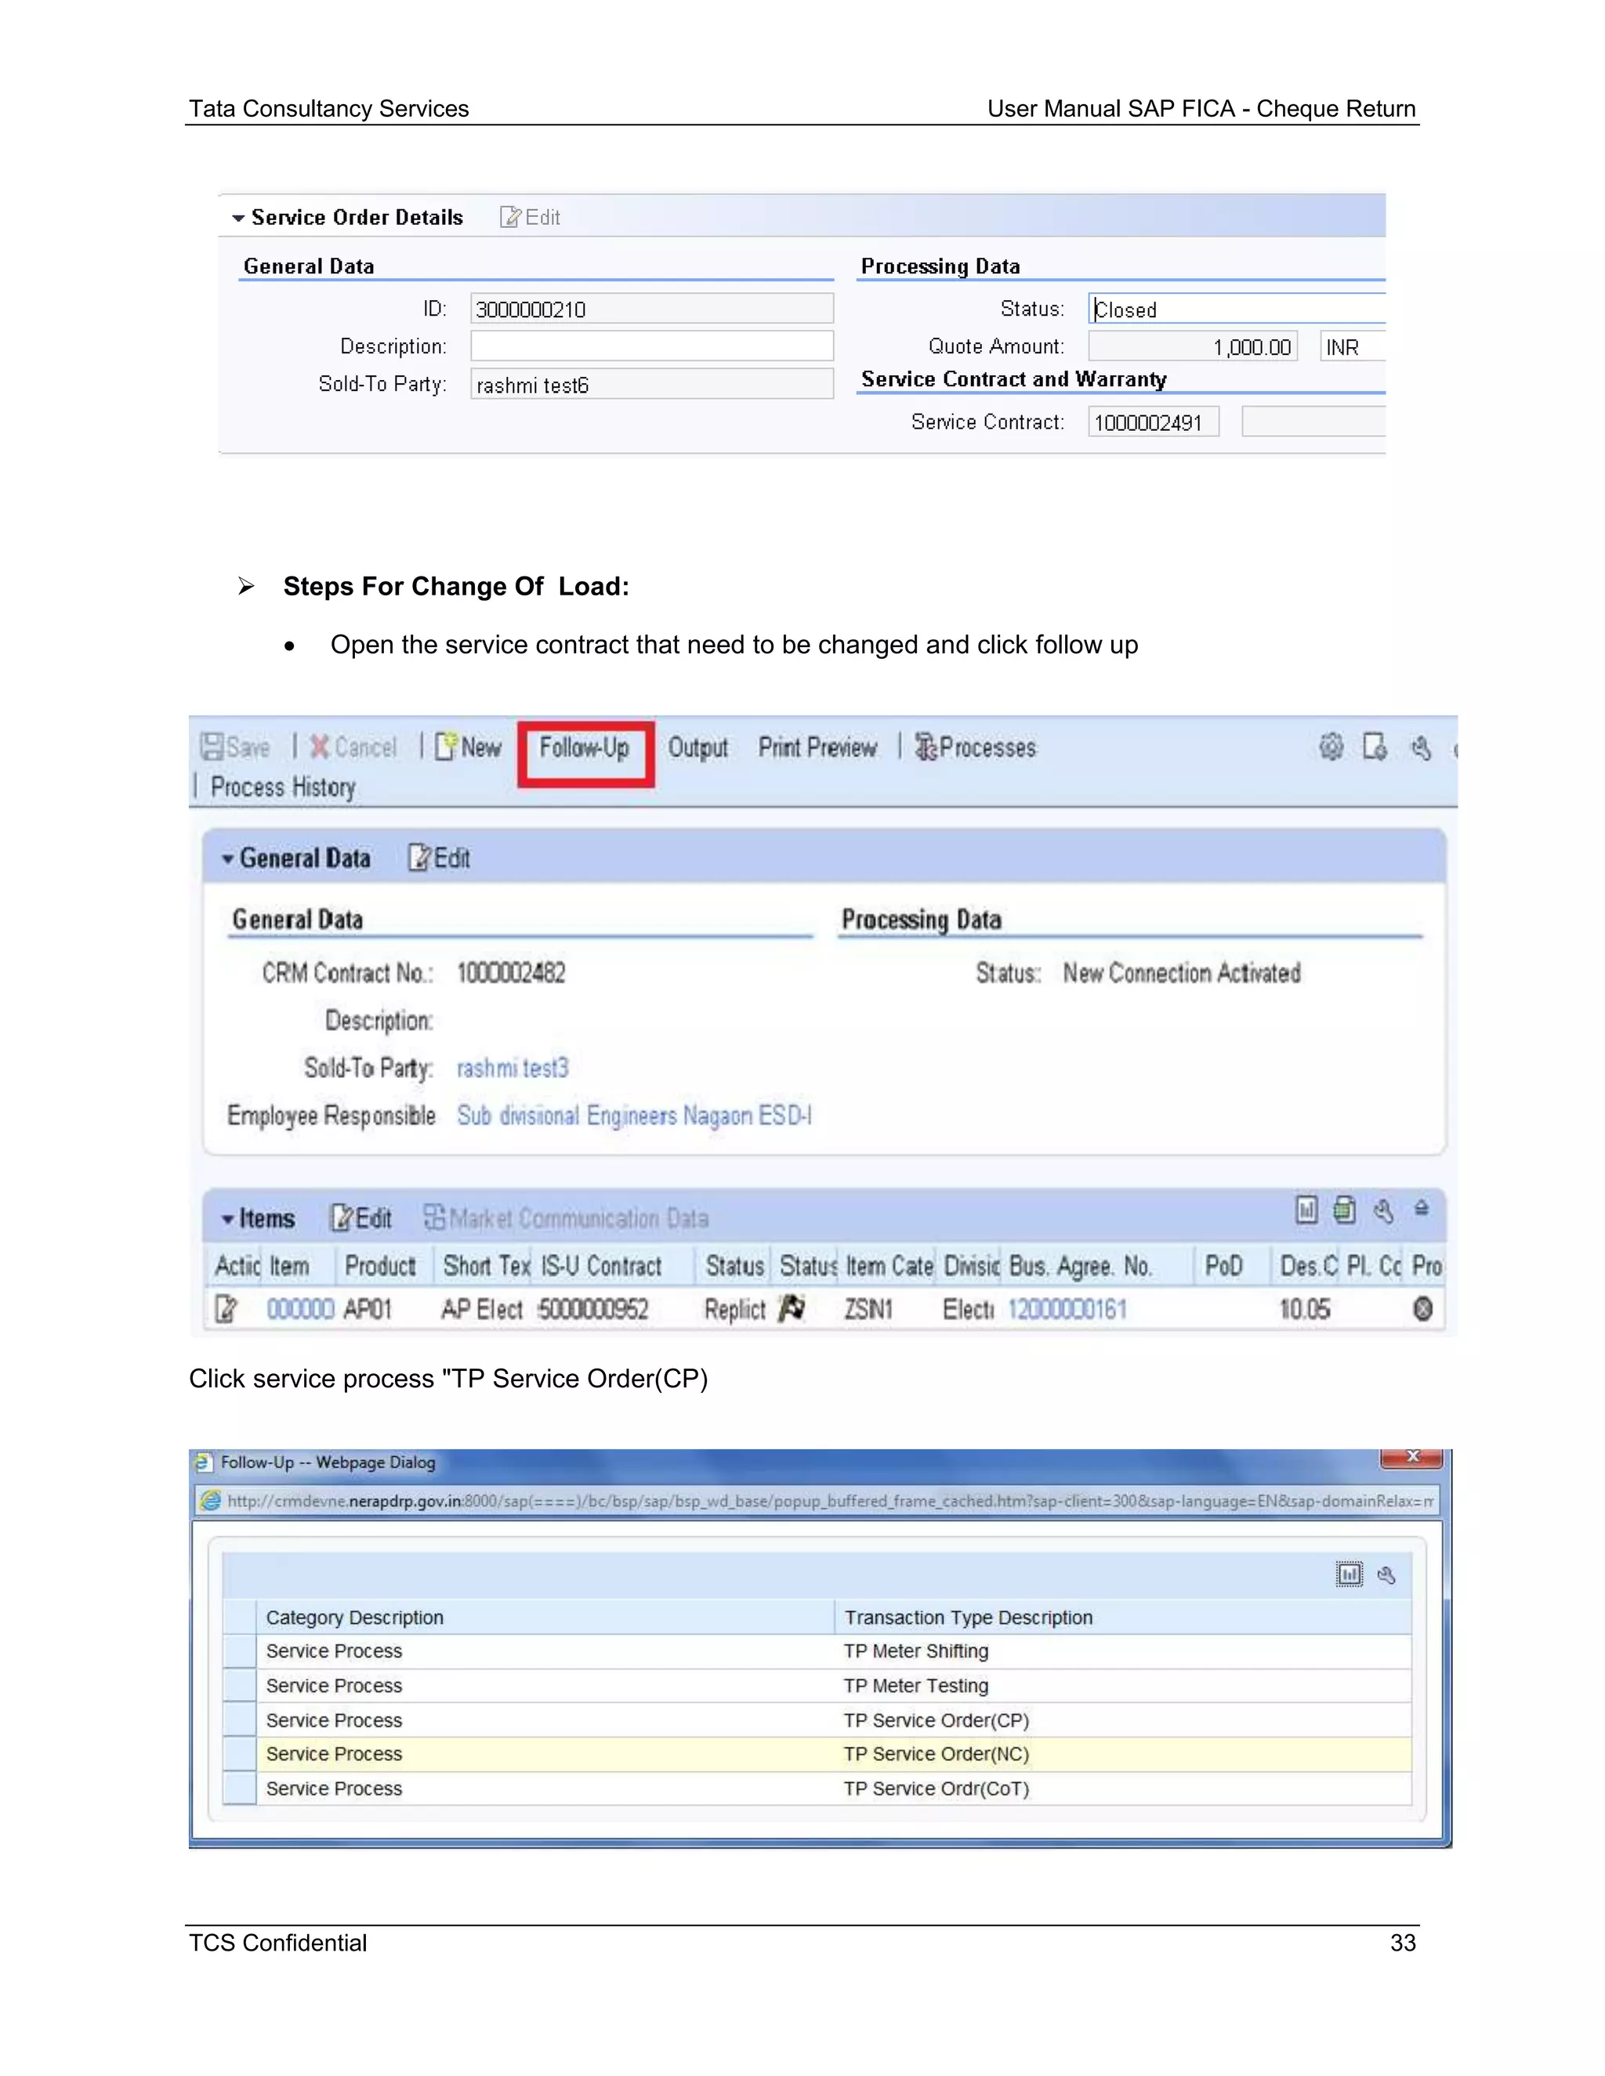Click the row selector beside TP Service Order(CP)
Screen dimensions: 1605x2076
click(240, 1720)
